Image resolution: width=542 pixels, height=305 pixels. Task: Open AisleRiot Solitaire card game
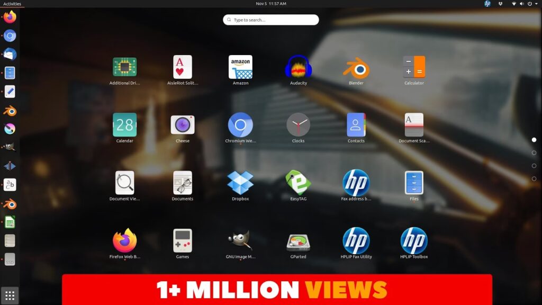183,67
